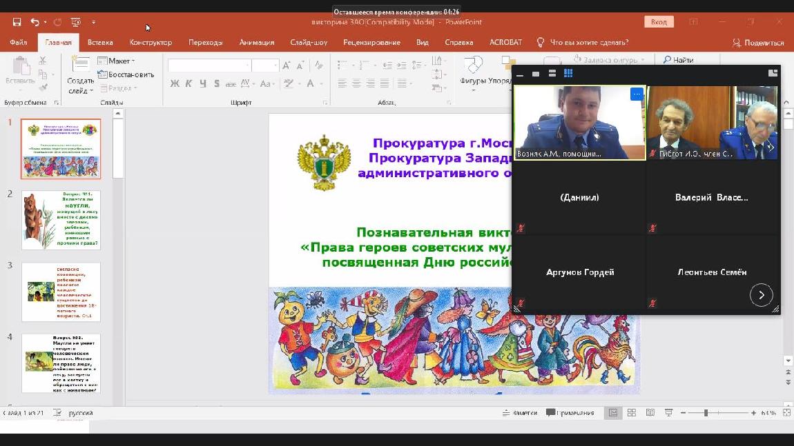Align paragraph text to the left
This screenshot has width=794, height=446.
tap(342, 83)
